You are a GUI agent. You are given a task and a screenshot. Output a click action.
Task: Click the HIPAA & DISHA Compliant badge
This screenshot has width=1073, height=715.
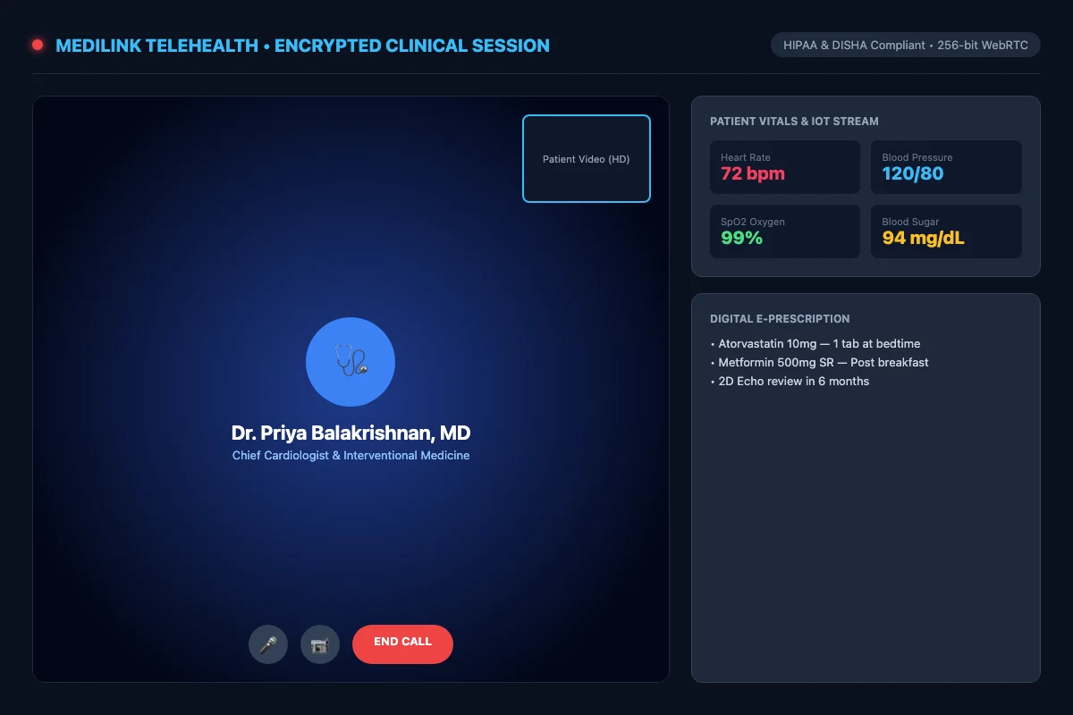coord(906,45)
